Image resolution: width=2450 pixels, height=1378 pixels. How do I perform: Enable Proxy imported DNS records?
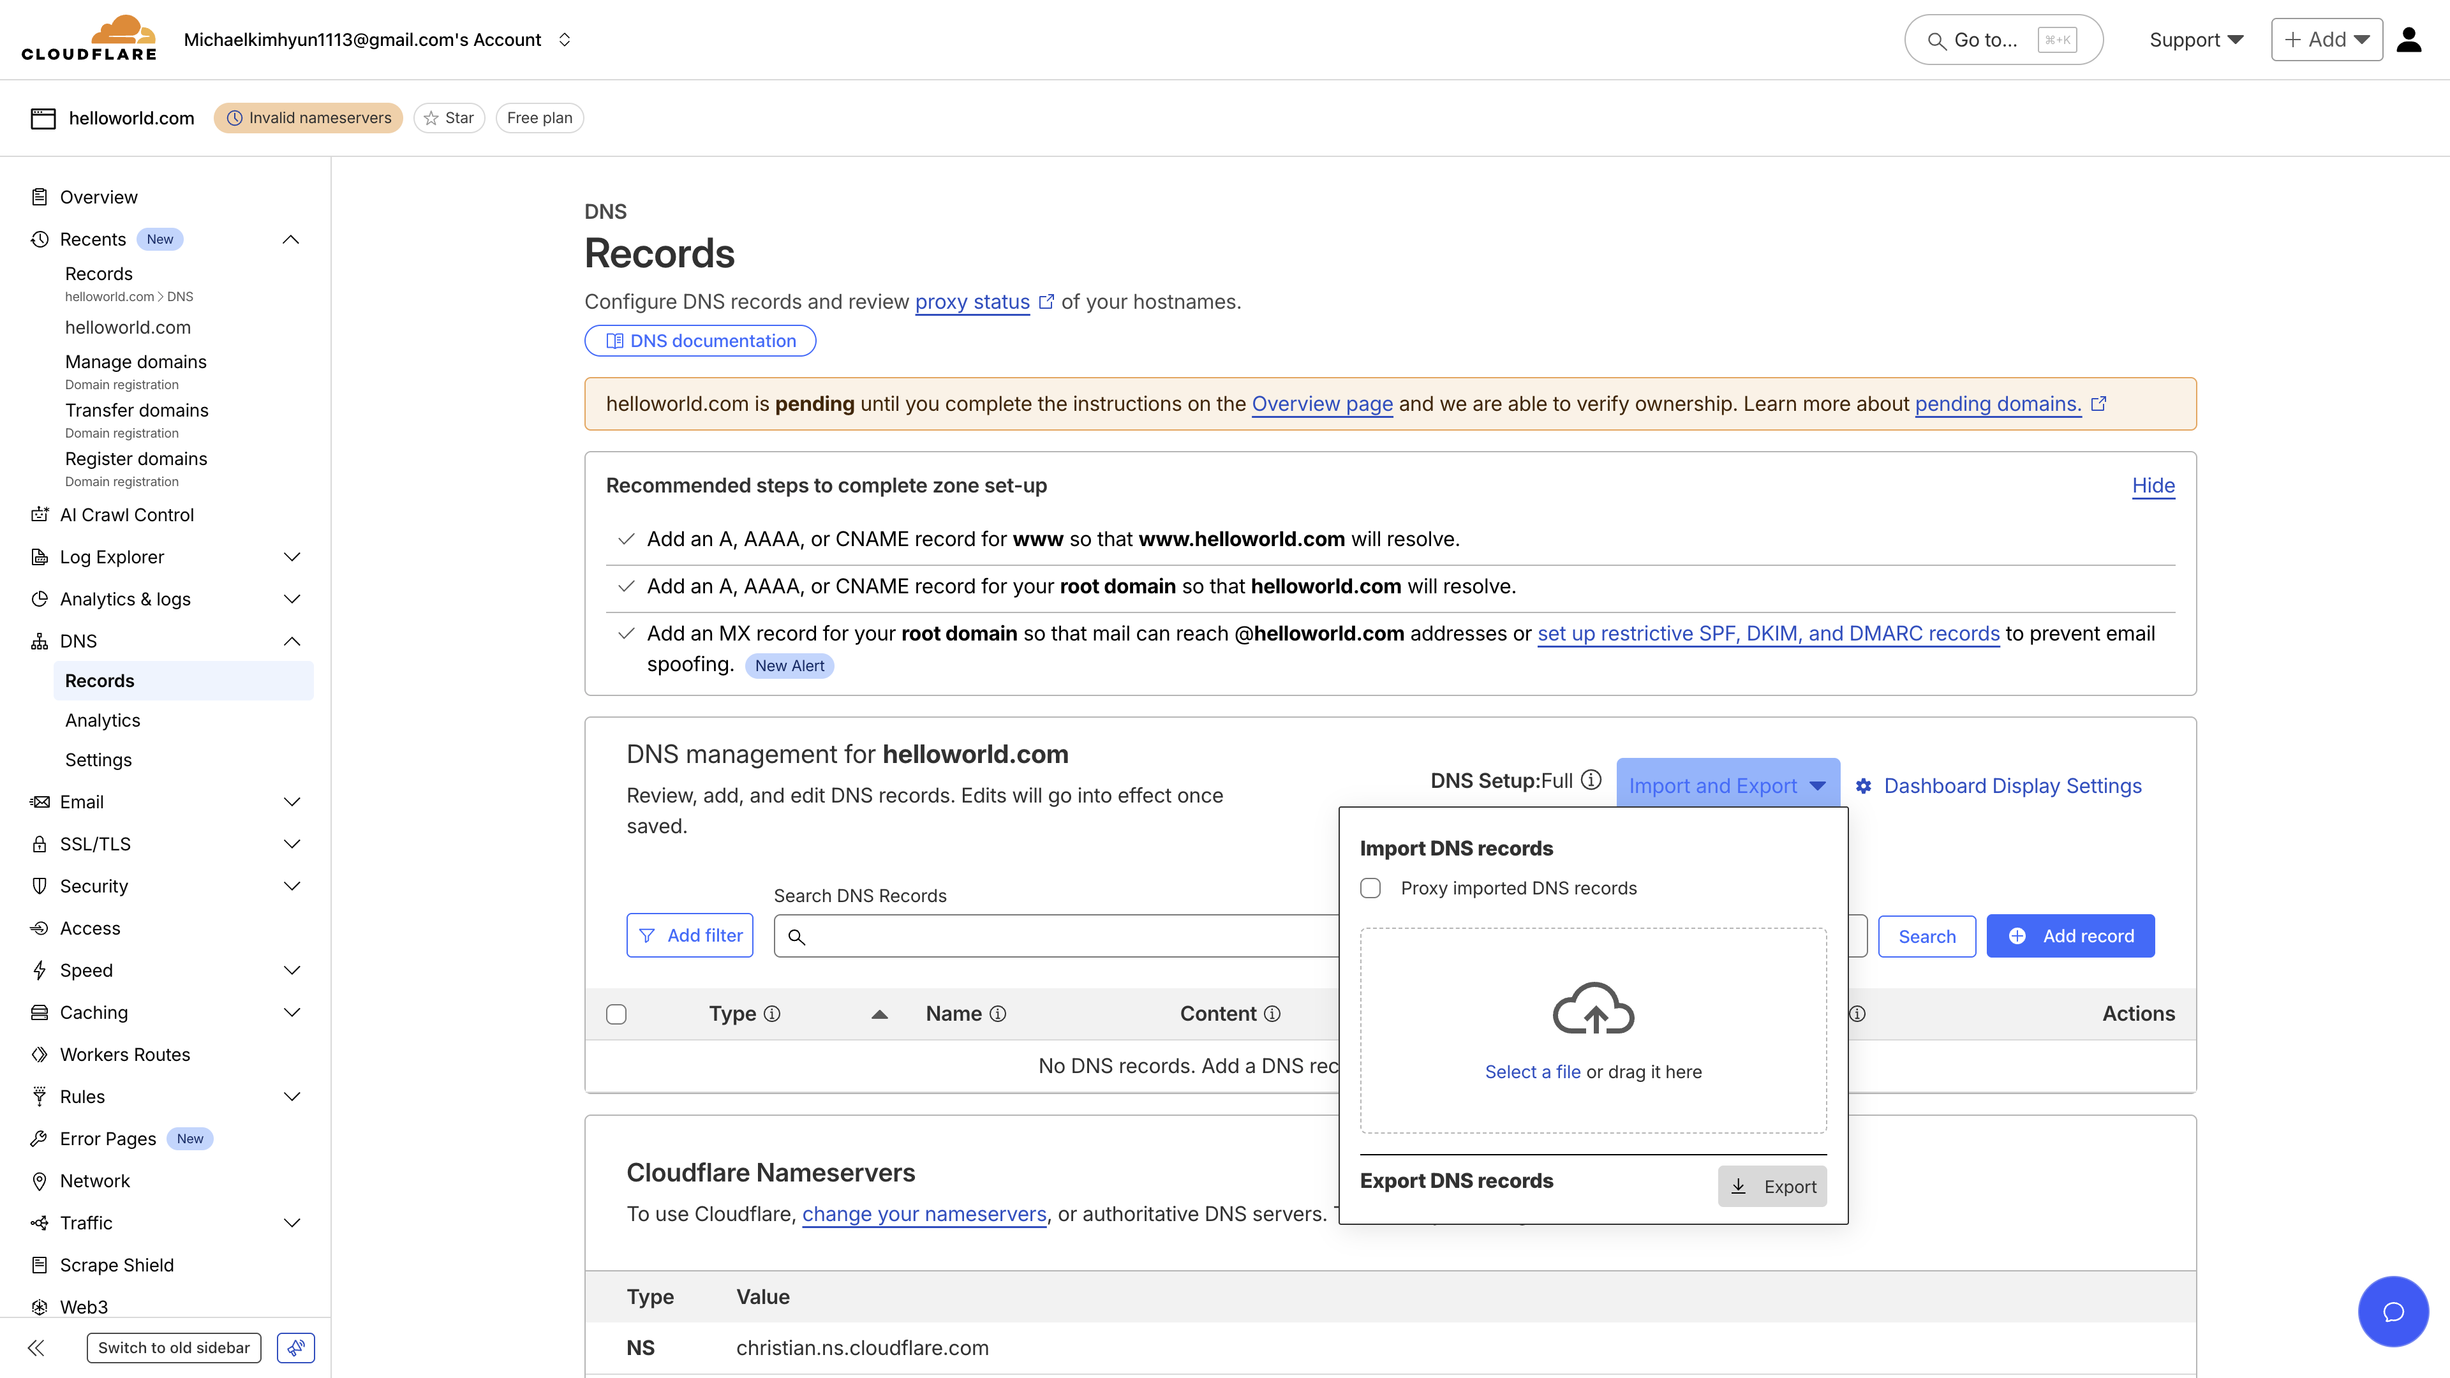pyautogui.click(x=1370, y=887)
